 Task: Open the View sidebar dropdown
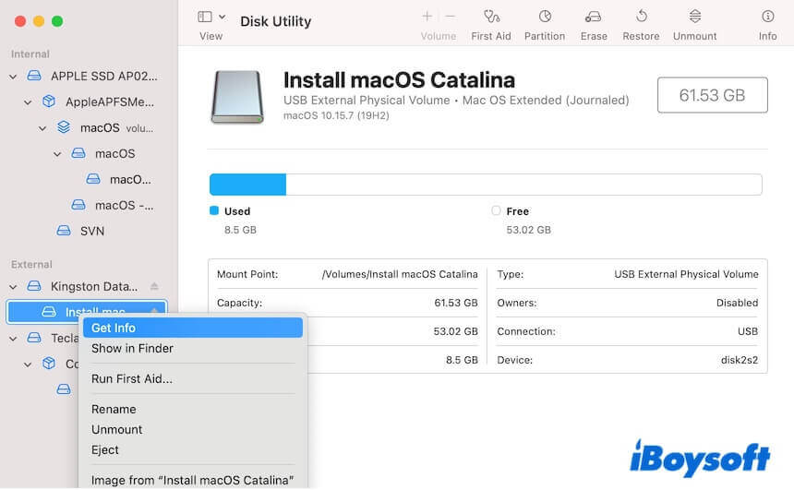[211, 18]
